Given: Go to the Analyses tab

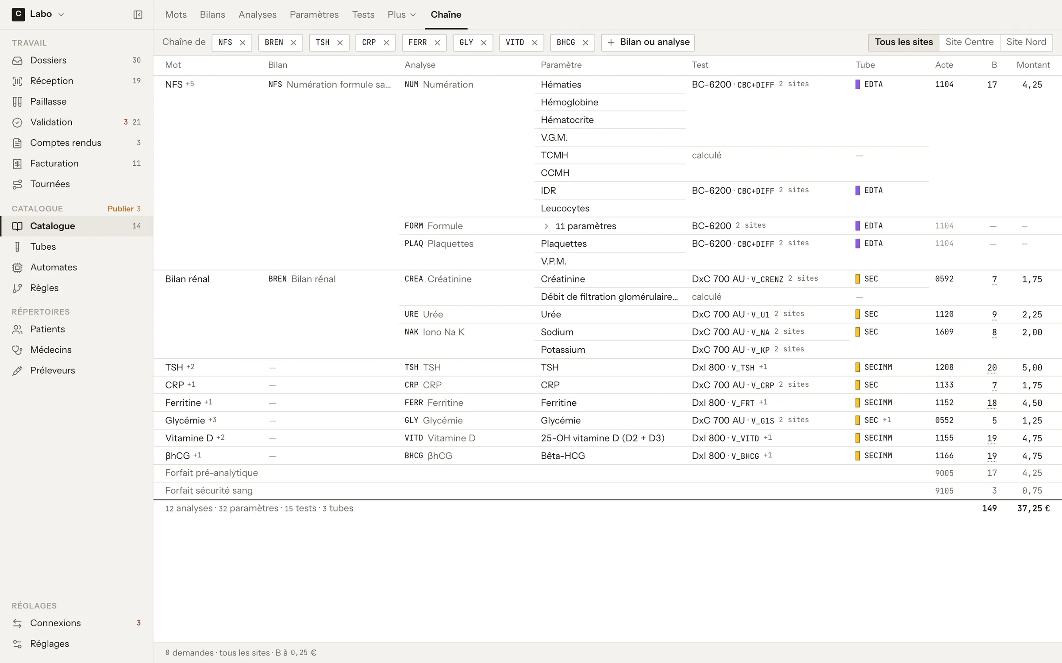Looking at the screenshot, I should click(x=257, y=15).
